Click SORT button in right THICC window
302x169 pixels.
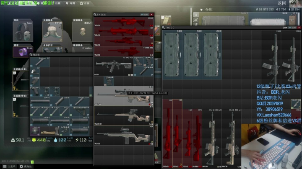coord(292,28)
